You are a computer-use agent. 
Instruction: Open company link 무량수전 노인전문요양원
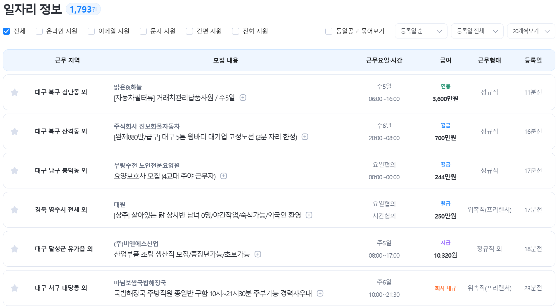[147, 165]
